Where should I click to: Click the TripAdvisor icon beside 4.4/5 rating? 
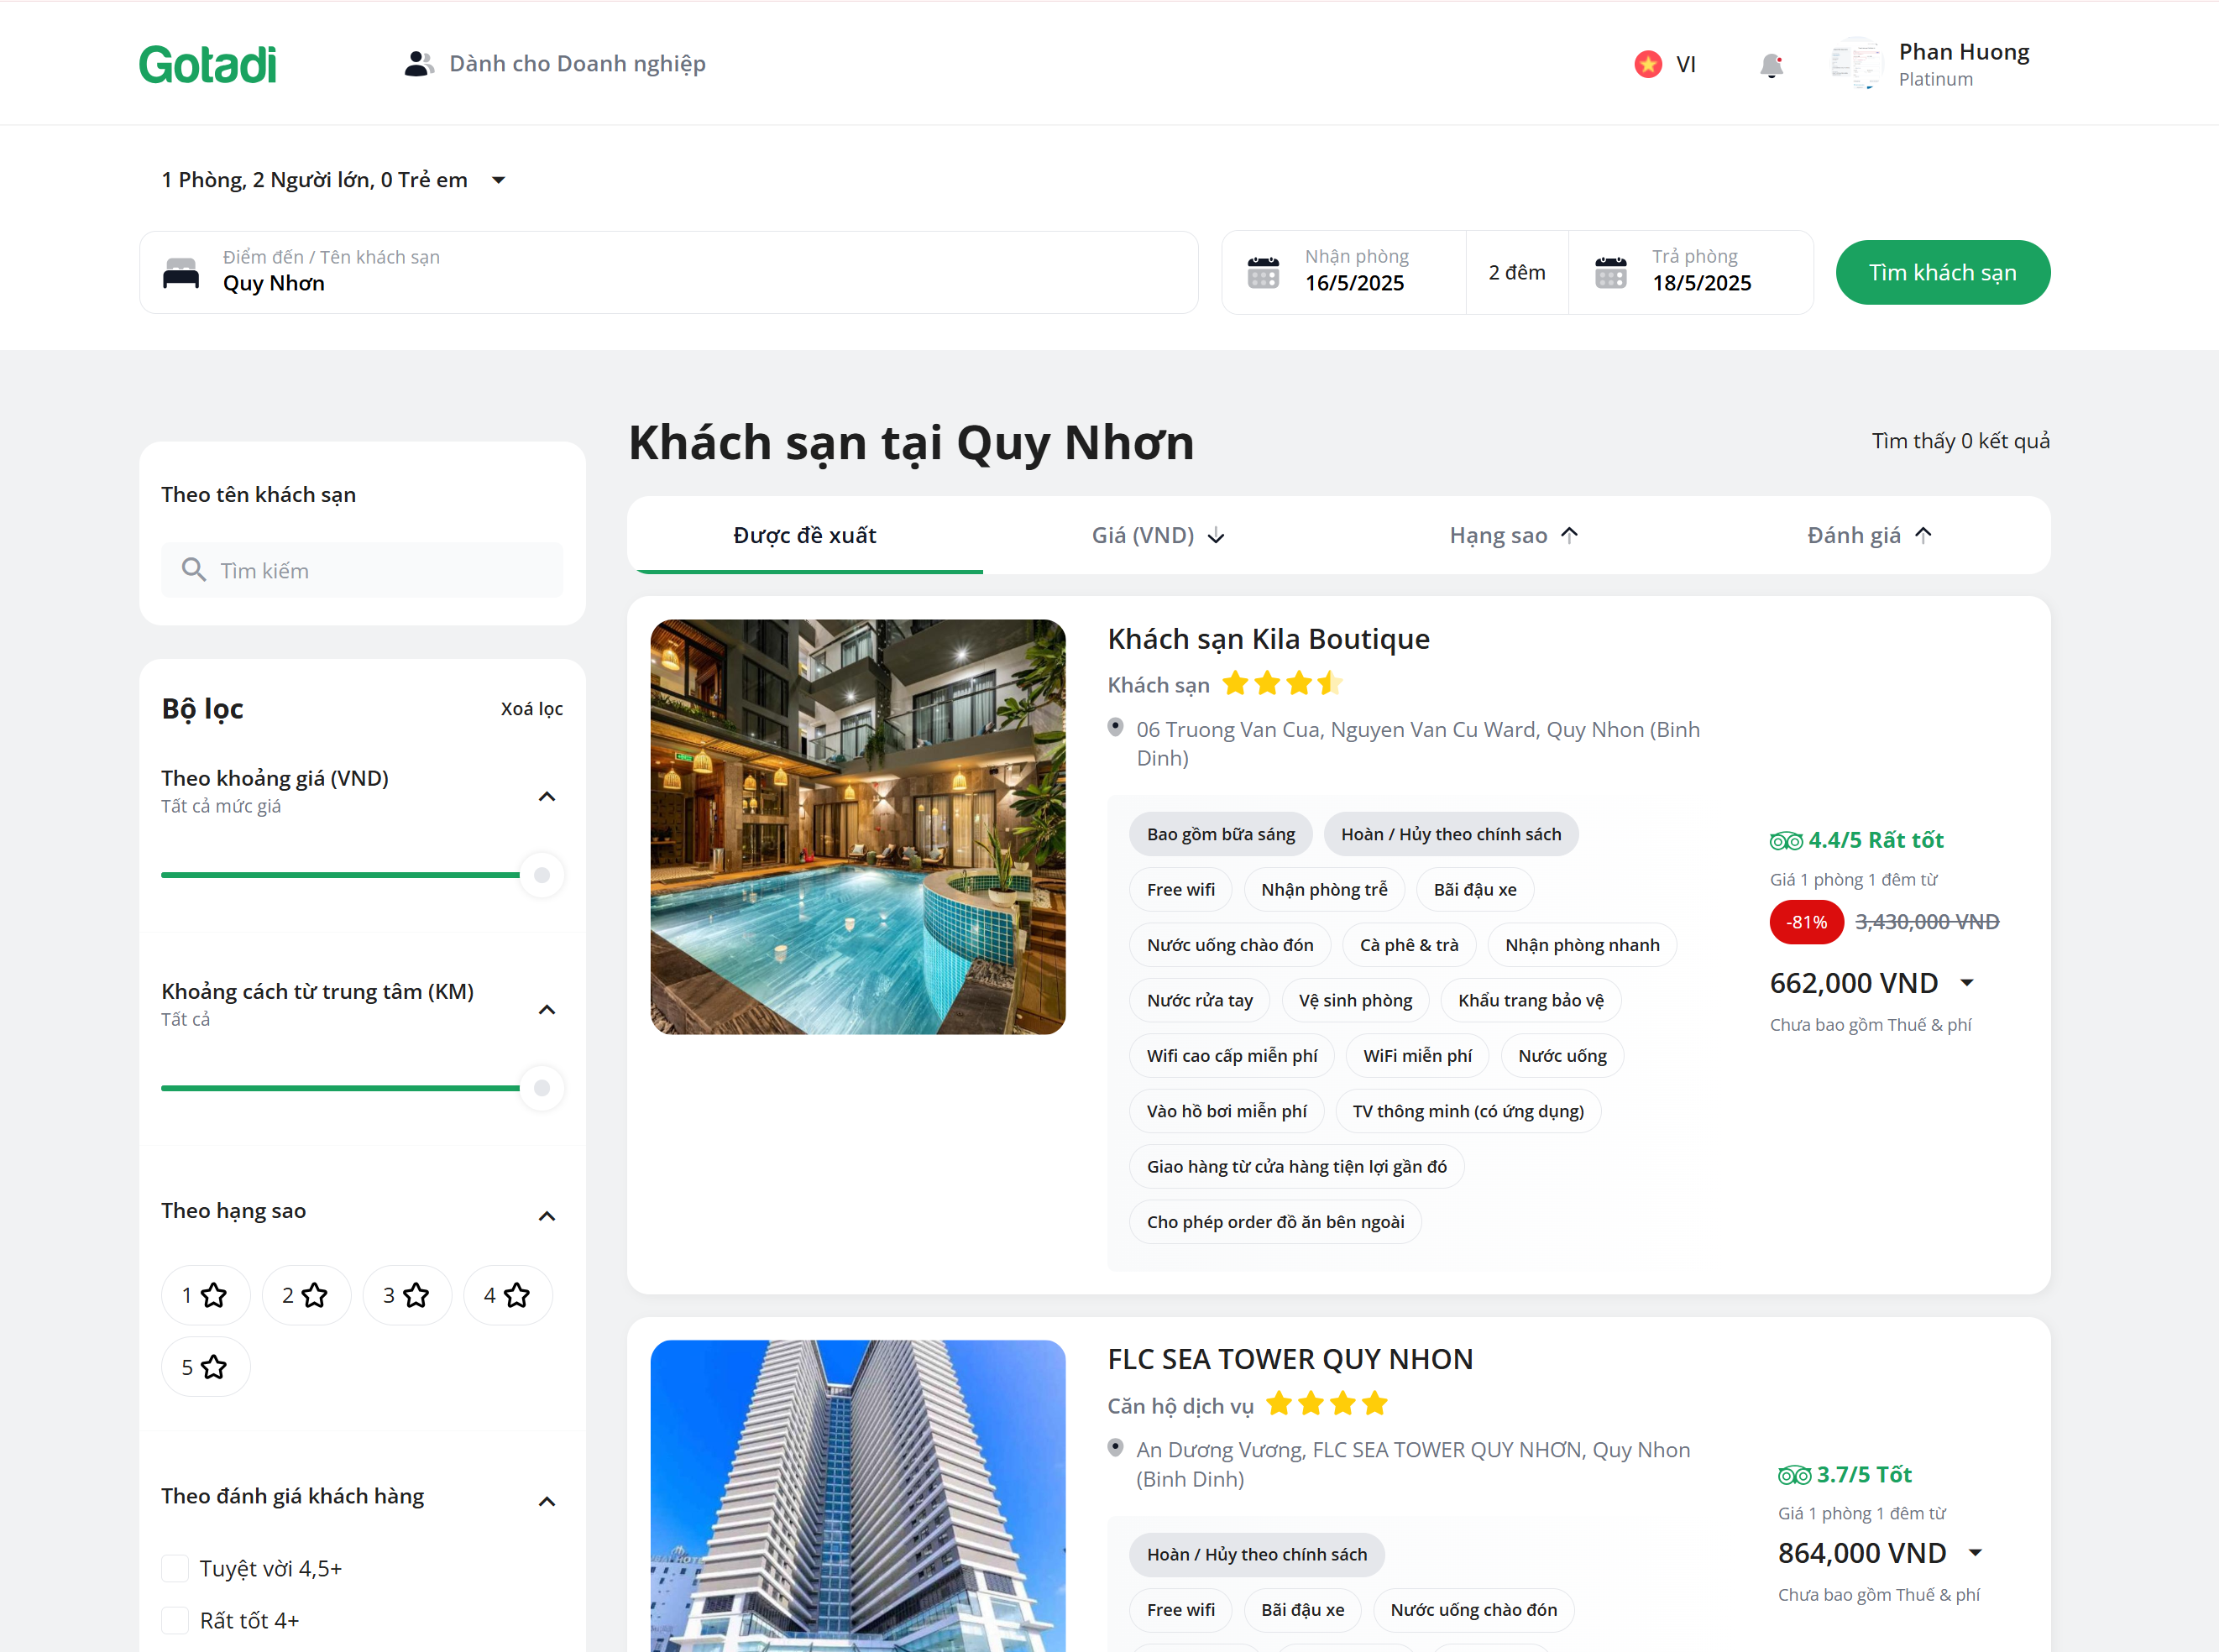click(1785, 841)
